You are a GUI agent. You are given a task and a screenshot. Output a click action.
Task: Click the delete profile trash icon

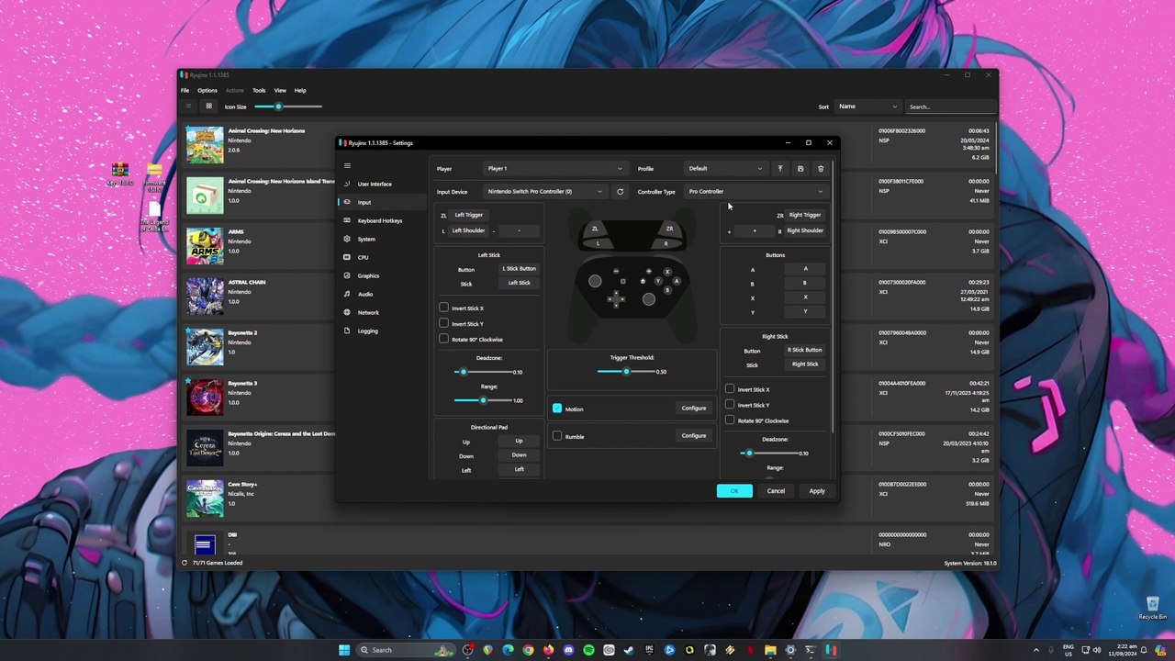(x=821, y=169)
